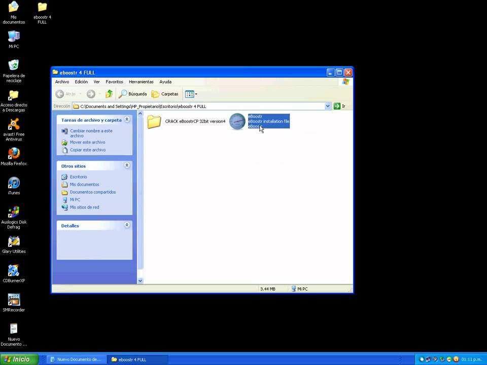Select Acceso directo a Descargas shortcut
The image size is (487, 365).
pos(14,100)
